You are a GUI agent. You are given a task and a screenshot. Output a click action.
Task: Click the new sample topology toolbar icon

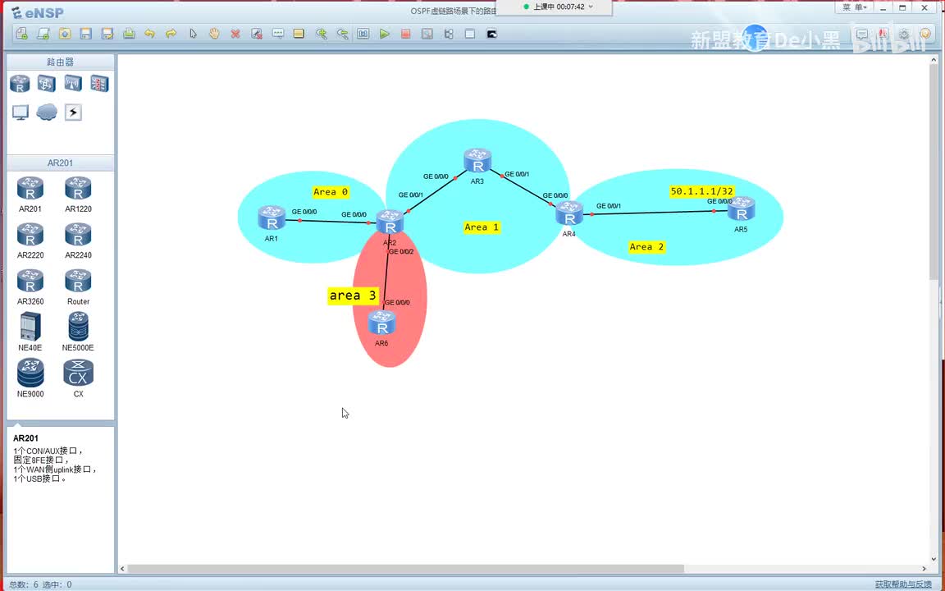[43, 34]
